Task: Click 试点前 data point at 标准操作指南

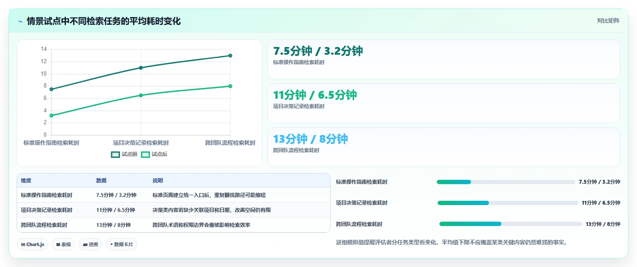Action: [x=51, y=89]
